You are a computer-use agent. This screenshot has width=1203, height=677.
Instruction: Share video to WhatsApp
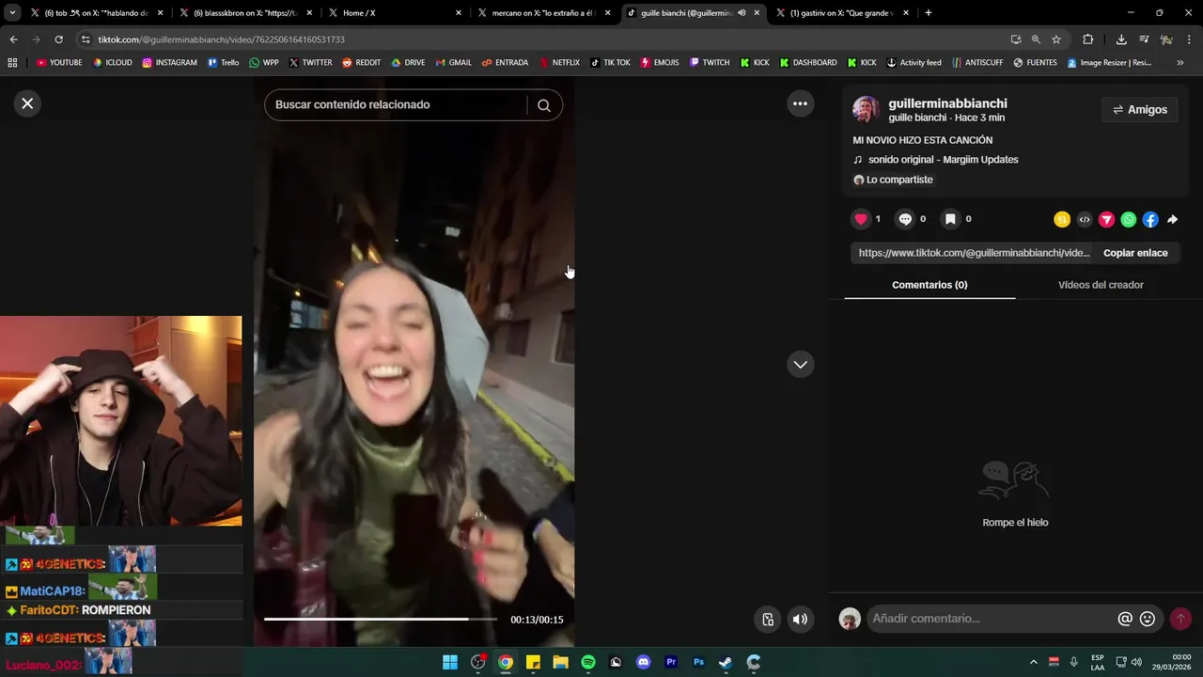[1129, 220]
